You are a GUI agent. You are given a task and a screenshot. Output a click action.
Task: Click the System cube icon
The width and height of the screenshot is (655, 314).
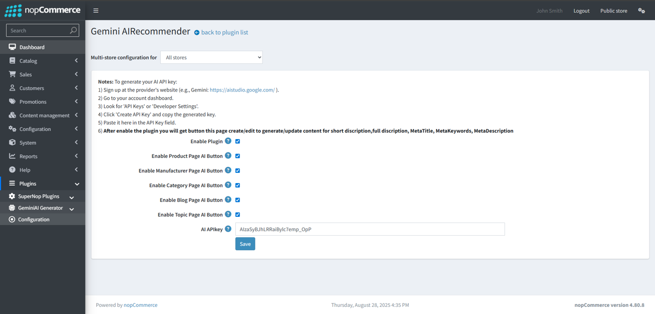click(12, 142)
